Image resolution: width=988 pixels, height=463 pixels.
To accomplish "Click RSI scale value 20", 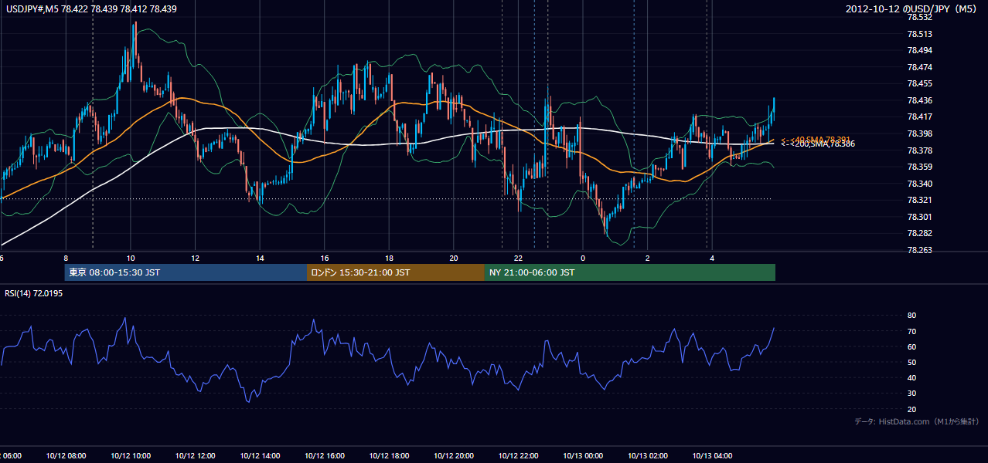I will [912, 409].
